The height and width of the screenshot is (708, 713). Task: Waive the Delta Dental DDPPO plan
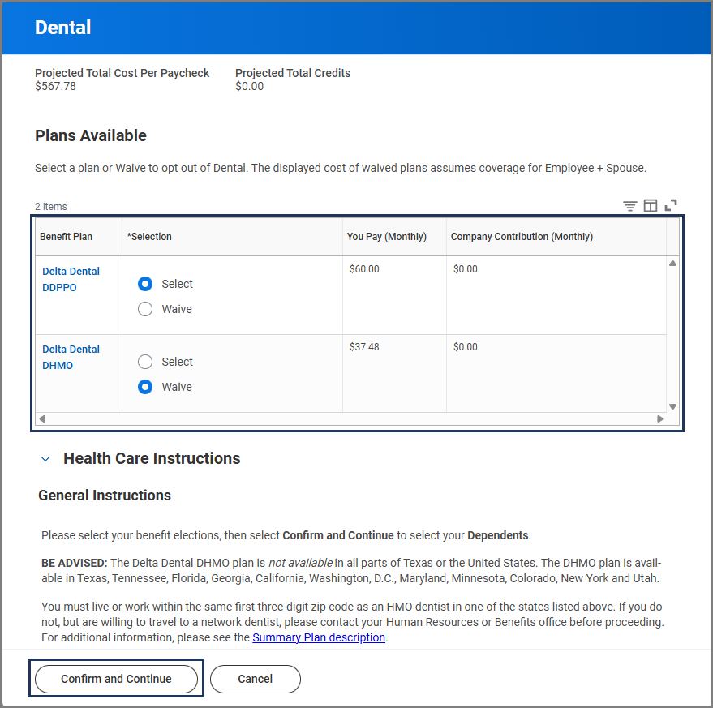145,309
